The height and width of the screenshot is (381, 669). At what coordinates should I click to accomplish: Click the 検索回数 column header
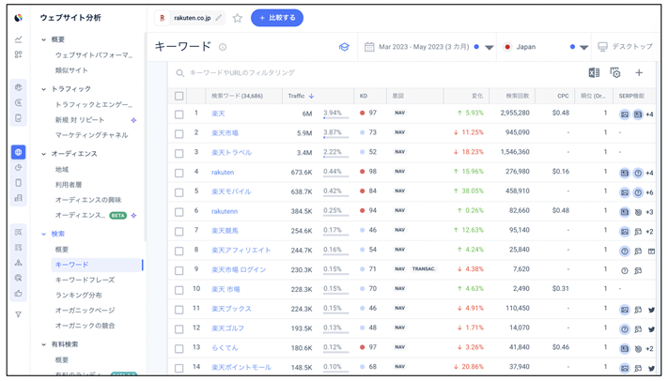coord(517,96)
